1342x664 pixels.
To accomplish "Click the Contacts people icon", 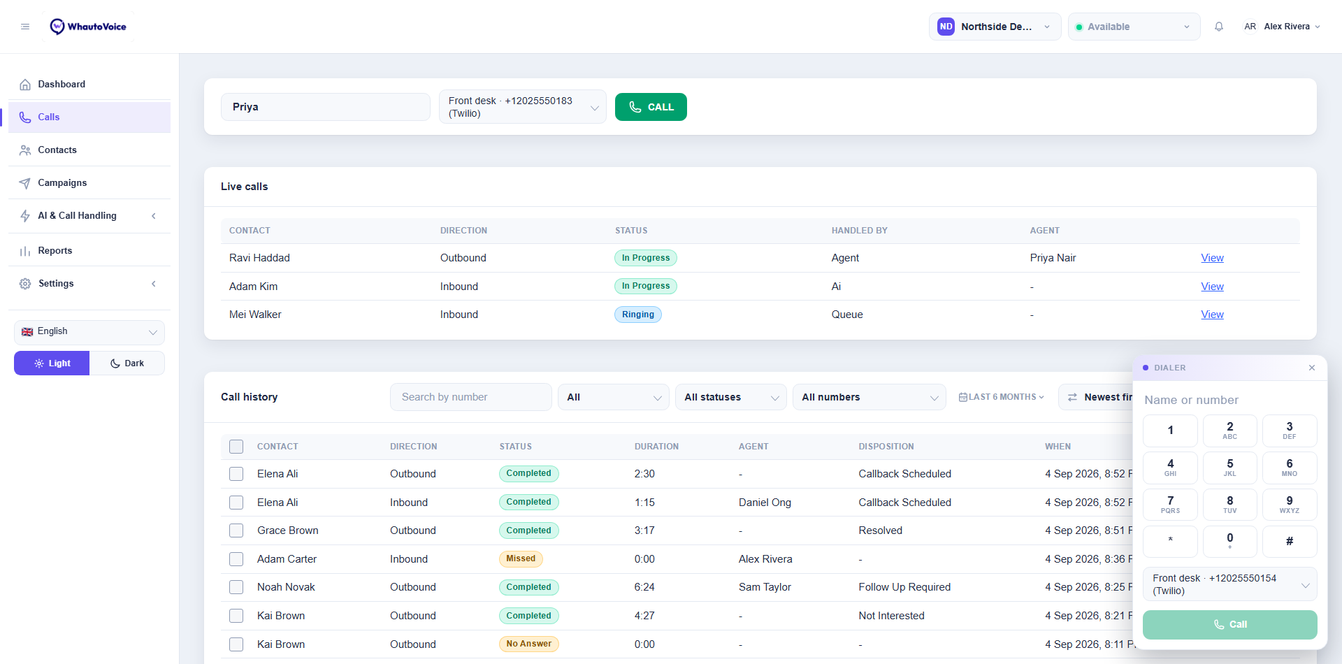I will click(25, 150).
